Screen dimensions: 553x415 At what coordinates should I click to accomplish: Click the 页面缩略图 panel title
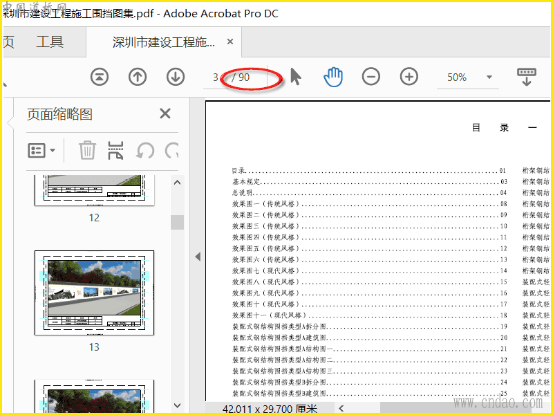pyautogui.click(x=59, y=114)
